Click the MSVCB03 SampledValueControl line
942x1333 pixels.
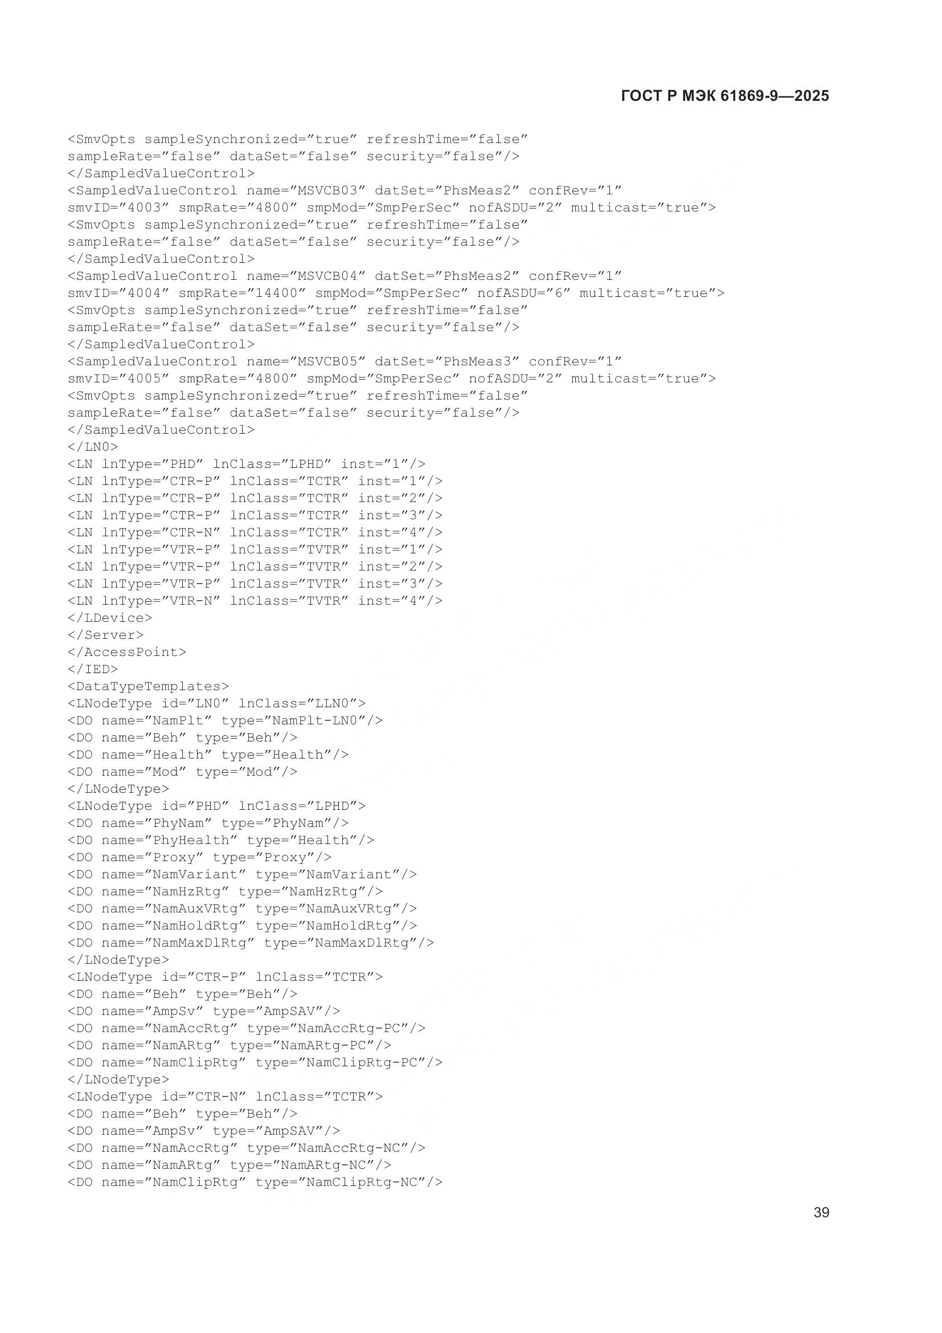point(345,190)
